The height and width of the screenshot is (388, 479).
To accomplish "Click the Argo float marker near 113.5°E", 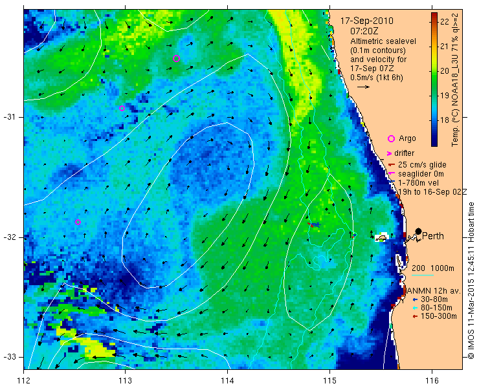I will (176, 58).
